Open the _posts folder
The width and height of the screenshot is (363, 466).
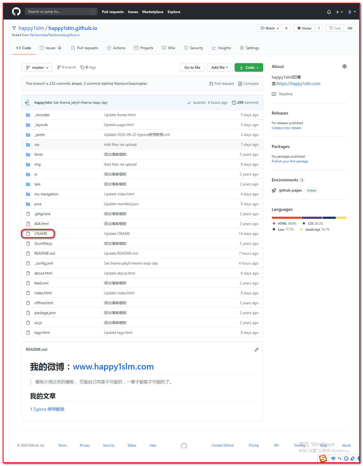[x=40, y=135]
